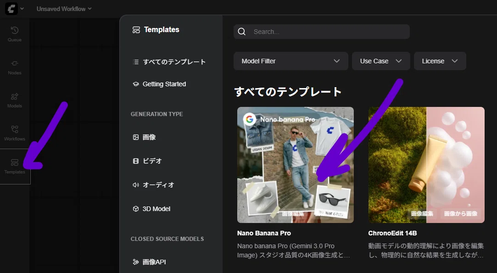Screen dimensions: 497x273
Task: Click the Nano Banana Pro title
Action: pos(264,233)
